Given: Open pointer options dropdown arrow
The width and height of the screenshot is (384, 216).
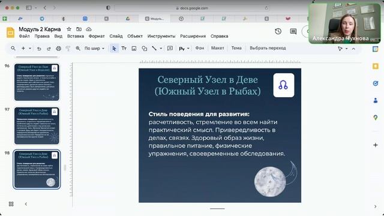Looking at the screenshot, I should click(x=347, y=49).
